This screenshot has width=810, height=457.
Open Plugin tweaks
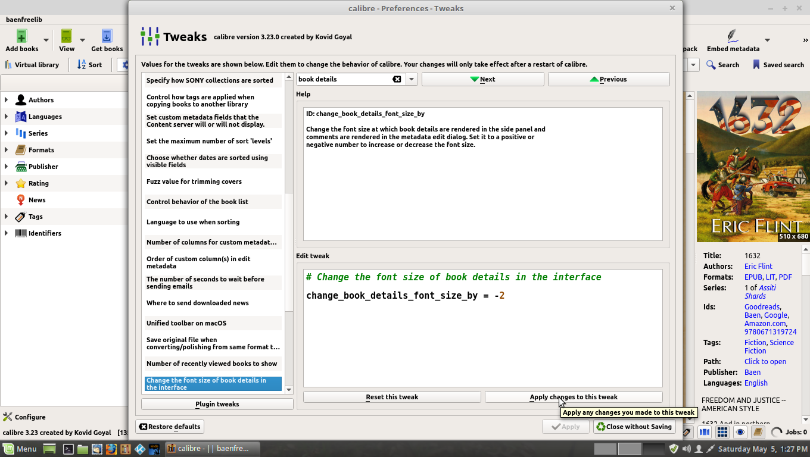click(217, 404)
